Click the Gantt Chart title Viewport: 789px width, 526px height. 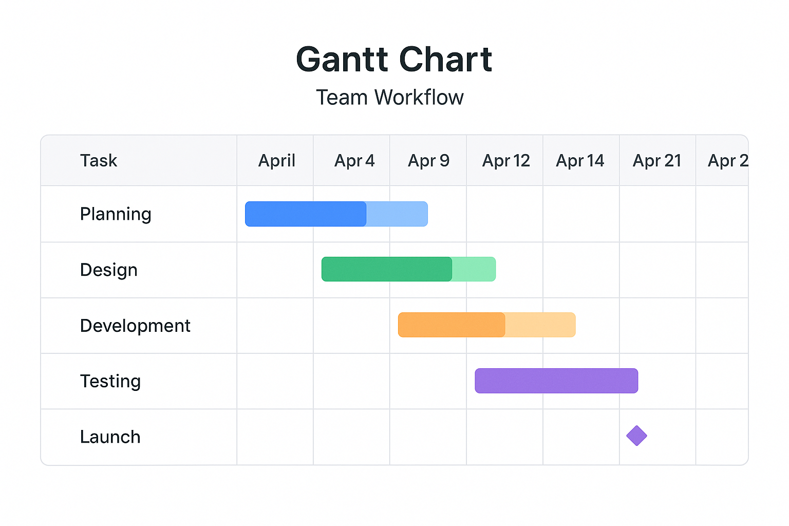click(394, 60)
